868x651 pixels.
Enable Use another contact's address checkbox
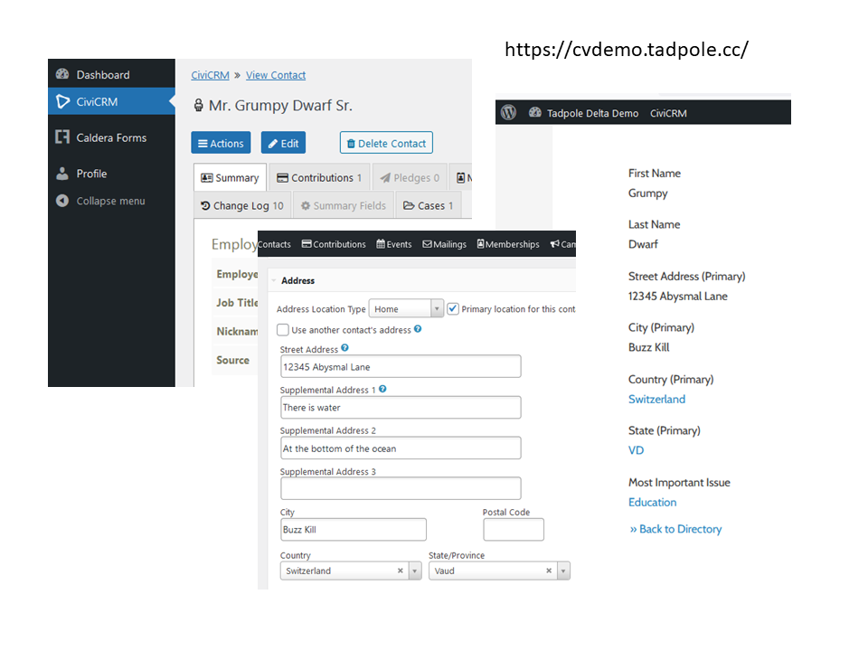tap(283, 330)
